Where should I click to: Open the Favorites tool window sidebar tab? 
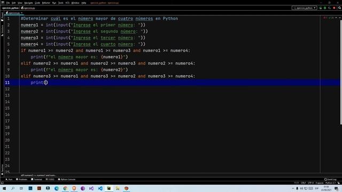coord(2,169)
